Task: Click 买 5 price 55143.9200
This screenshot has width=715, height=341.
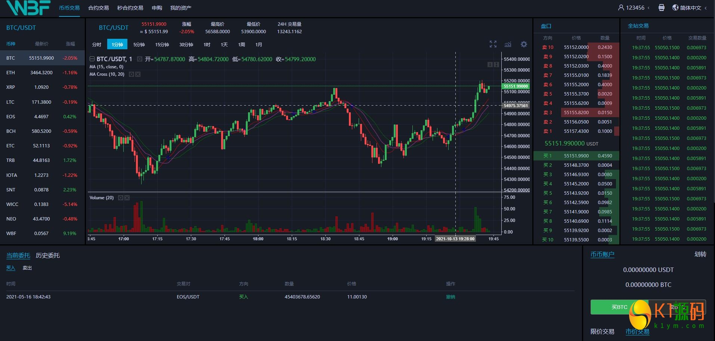Action: point(576,193)
